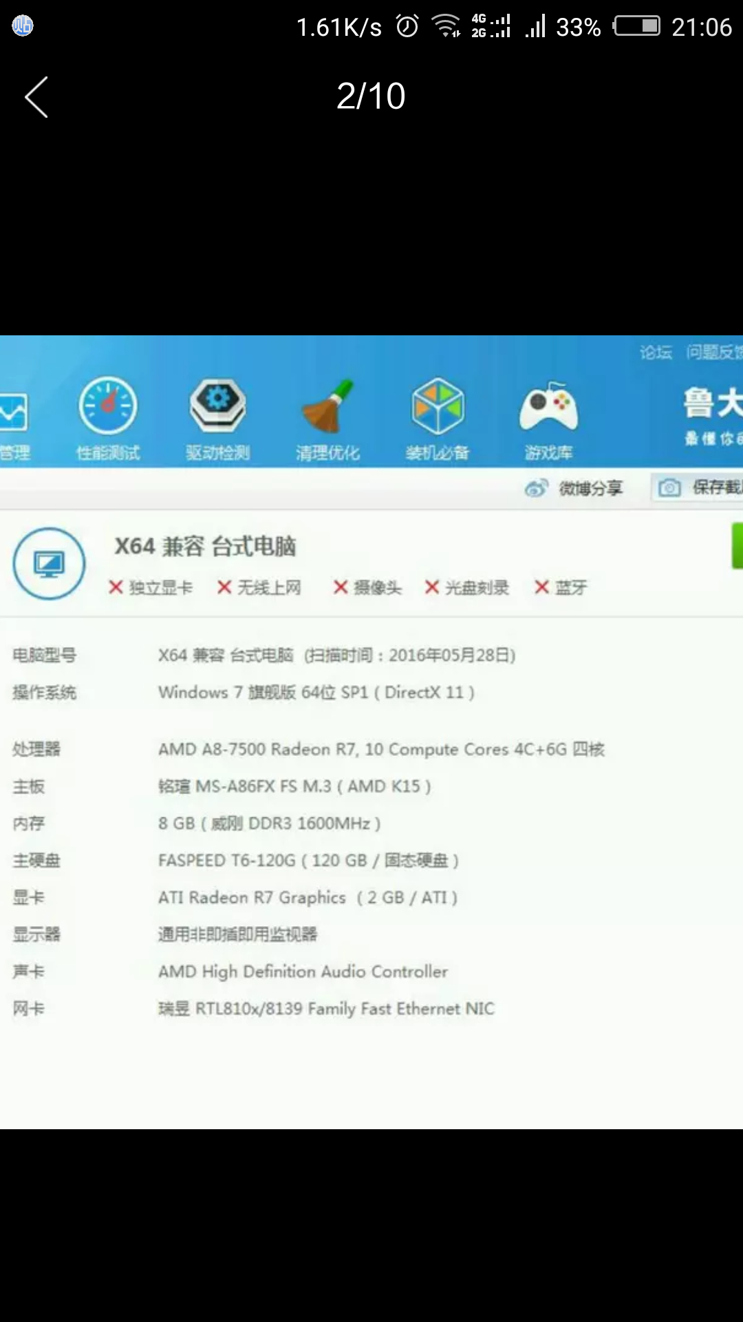Select the RTL810x/8139 Family Fast Ethernet NIC value
The width and height of the screenshot is (743, 1322).
[x=327, y=1009]
